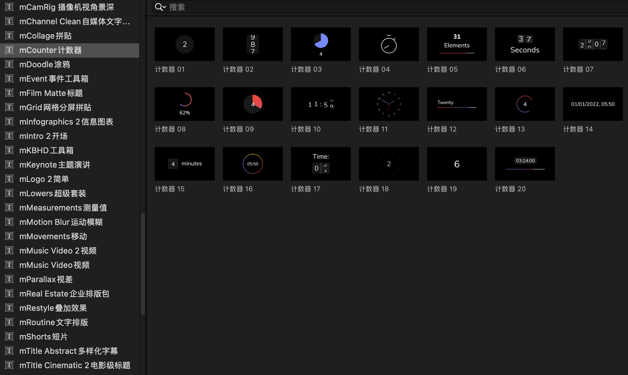628x375 pixels.
Task: Select mGrid 网格分屏拼贴 category
Action: coord(70,107)
